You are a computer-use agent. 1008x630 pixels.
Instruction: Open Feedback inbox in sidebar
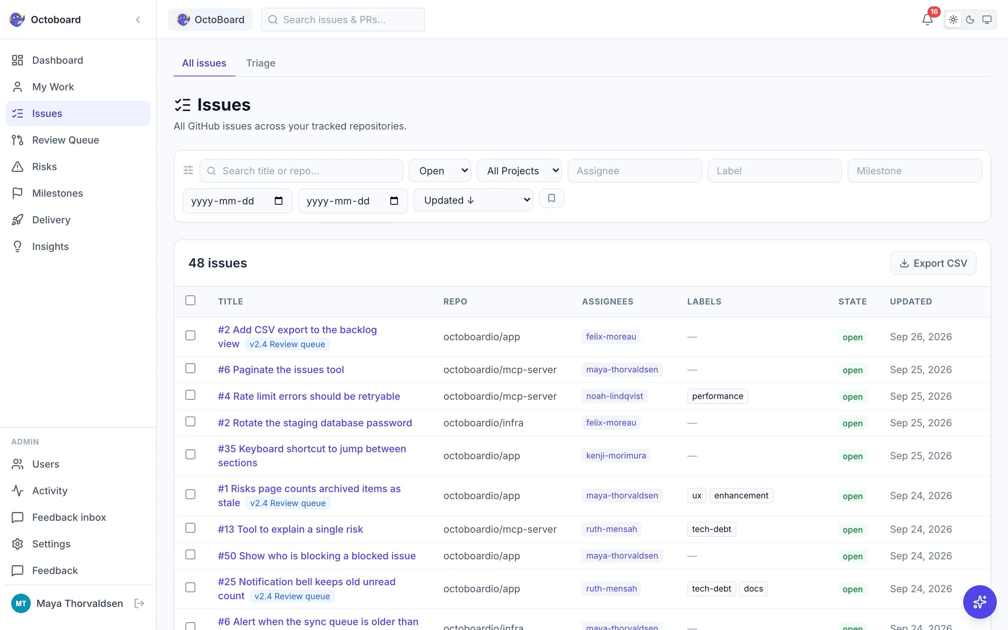pyautogui.click(x=78, y=517)
